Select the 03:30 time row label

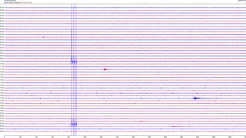point(2,26)
